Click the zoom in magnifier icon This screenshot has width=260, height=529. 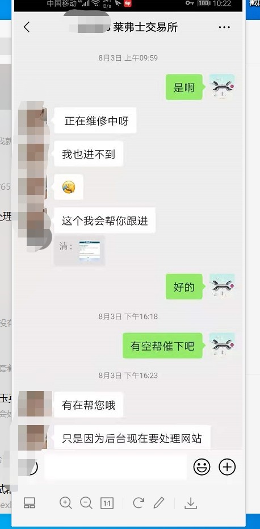click(x=65, y=503)
